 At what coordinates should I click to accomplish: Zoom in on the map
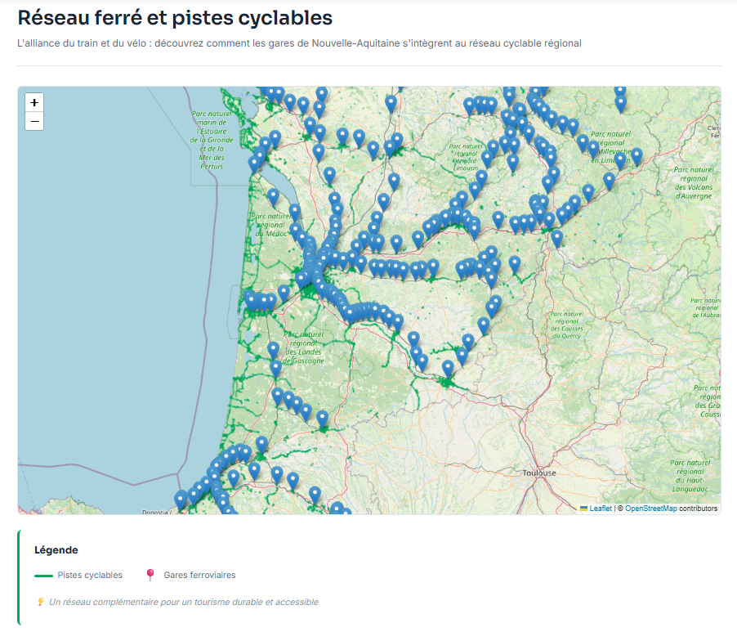(x=34, y=103)
